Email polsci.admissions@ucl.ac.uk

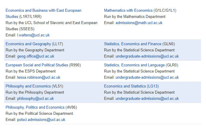tap(41, 120)
